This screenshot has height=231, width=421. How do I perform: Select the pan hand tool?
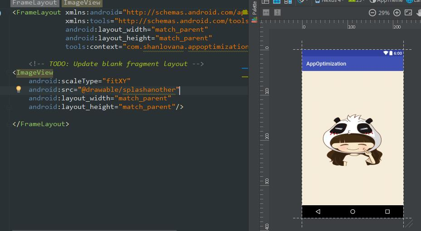419,13
